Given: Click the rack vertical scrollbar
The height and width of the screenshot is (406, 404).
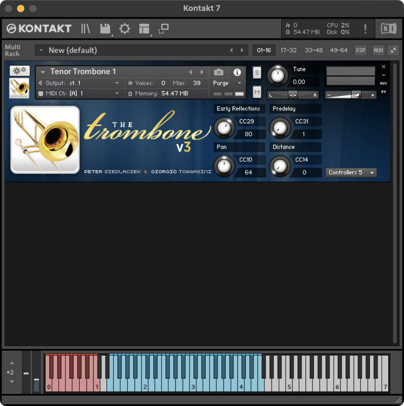Looking at the screenshot, I should coord(394,203).
